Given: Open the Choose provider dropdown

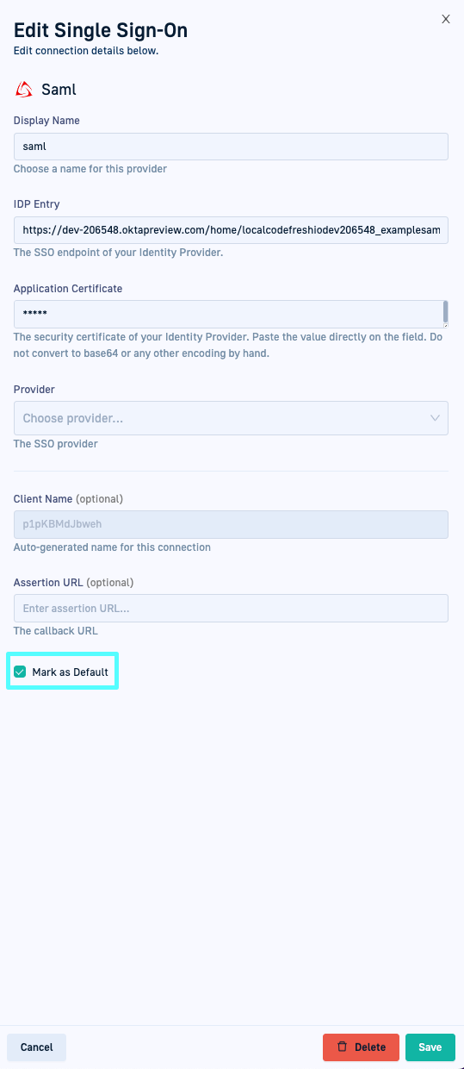Looking at the screenshot, I should pos(231,418).
